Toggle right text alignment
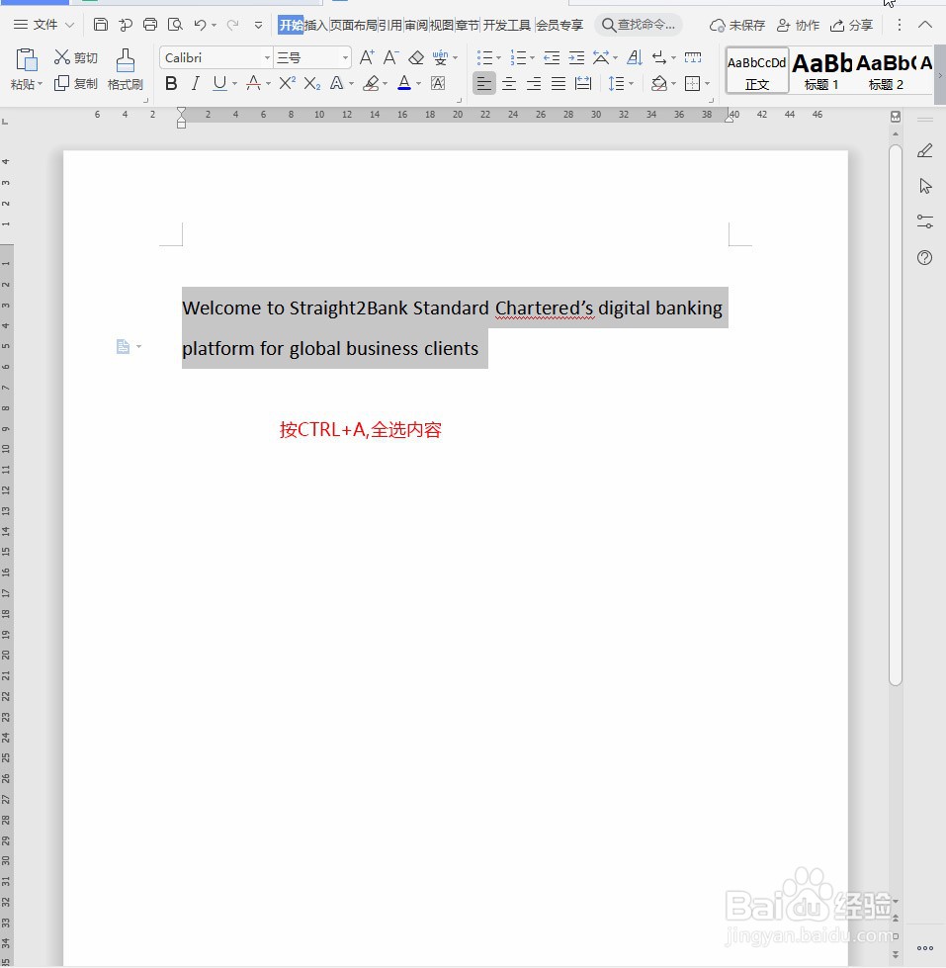The image size is (946, 968). pos(534,83)
